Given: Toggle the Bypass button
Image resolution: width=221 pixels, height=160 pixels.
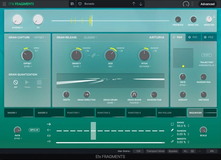Looking at the screenshot, I should click(x=173, y=151).
